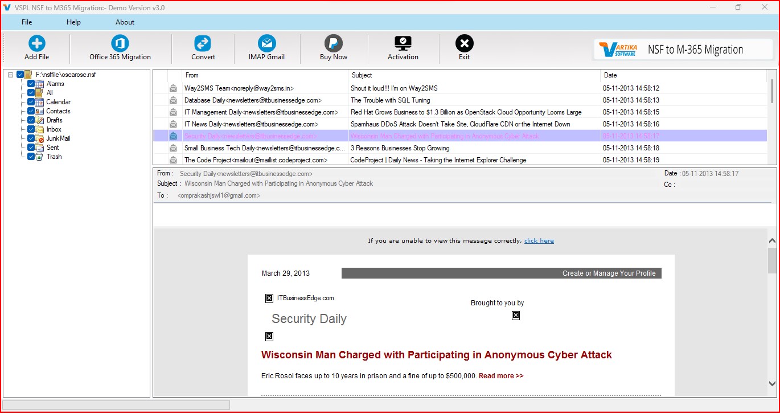Uncheck the Calendar folder checkbox
The height and width of the screenshot is (413, 780).
tap(31, 102)
